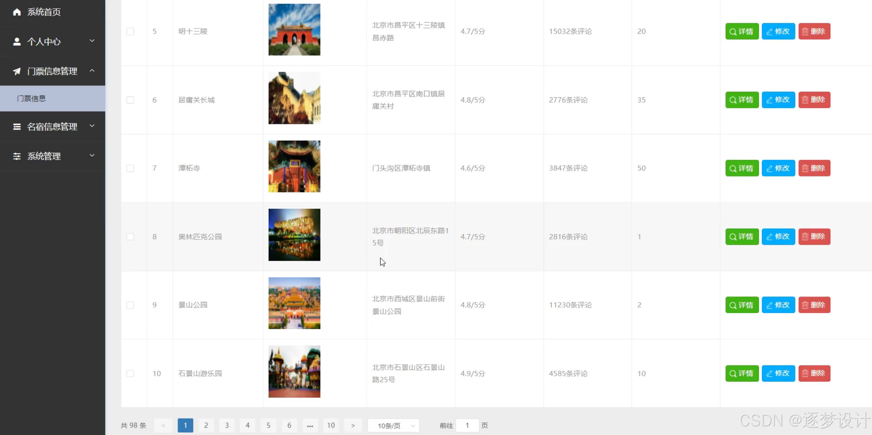Click the next page arrow button
The height and width of the screenshot is (435, 872).
click(353, 425)
